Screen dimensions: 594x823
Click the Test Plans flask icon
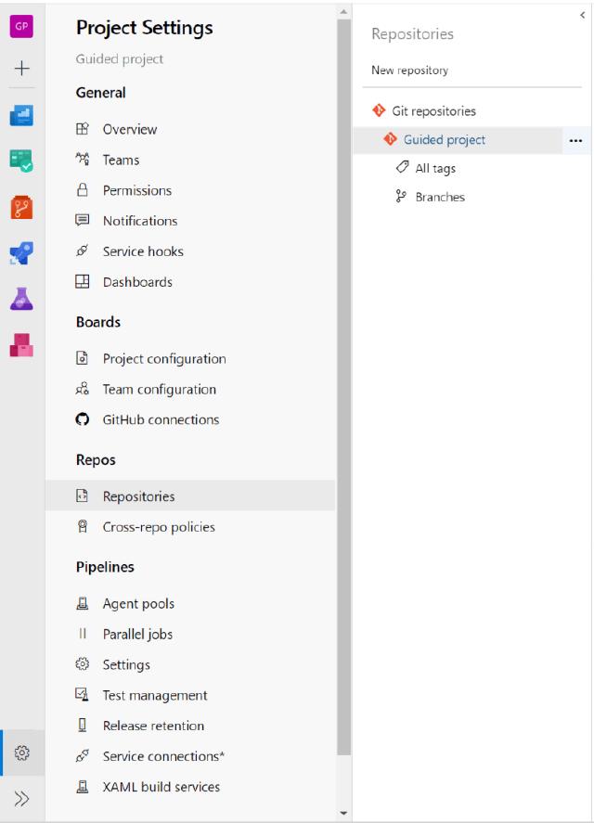click(22, 298)
